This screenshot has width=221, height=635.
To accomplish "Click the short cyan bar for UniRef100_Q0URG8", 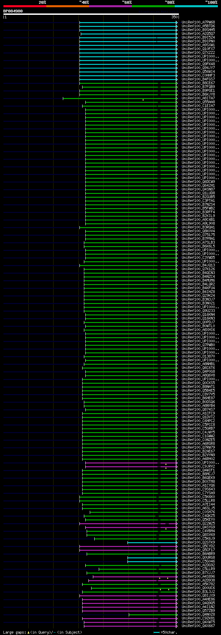I will [x=153, y=558].
